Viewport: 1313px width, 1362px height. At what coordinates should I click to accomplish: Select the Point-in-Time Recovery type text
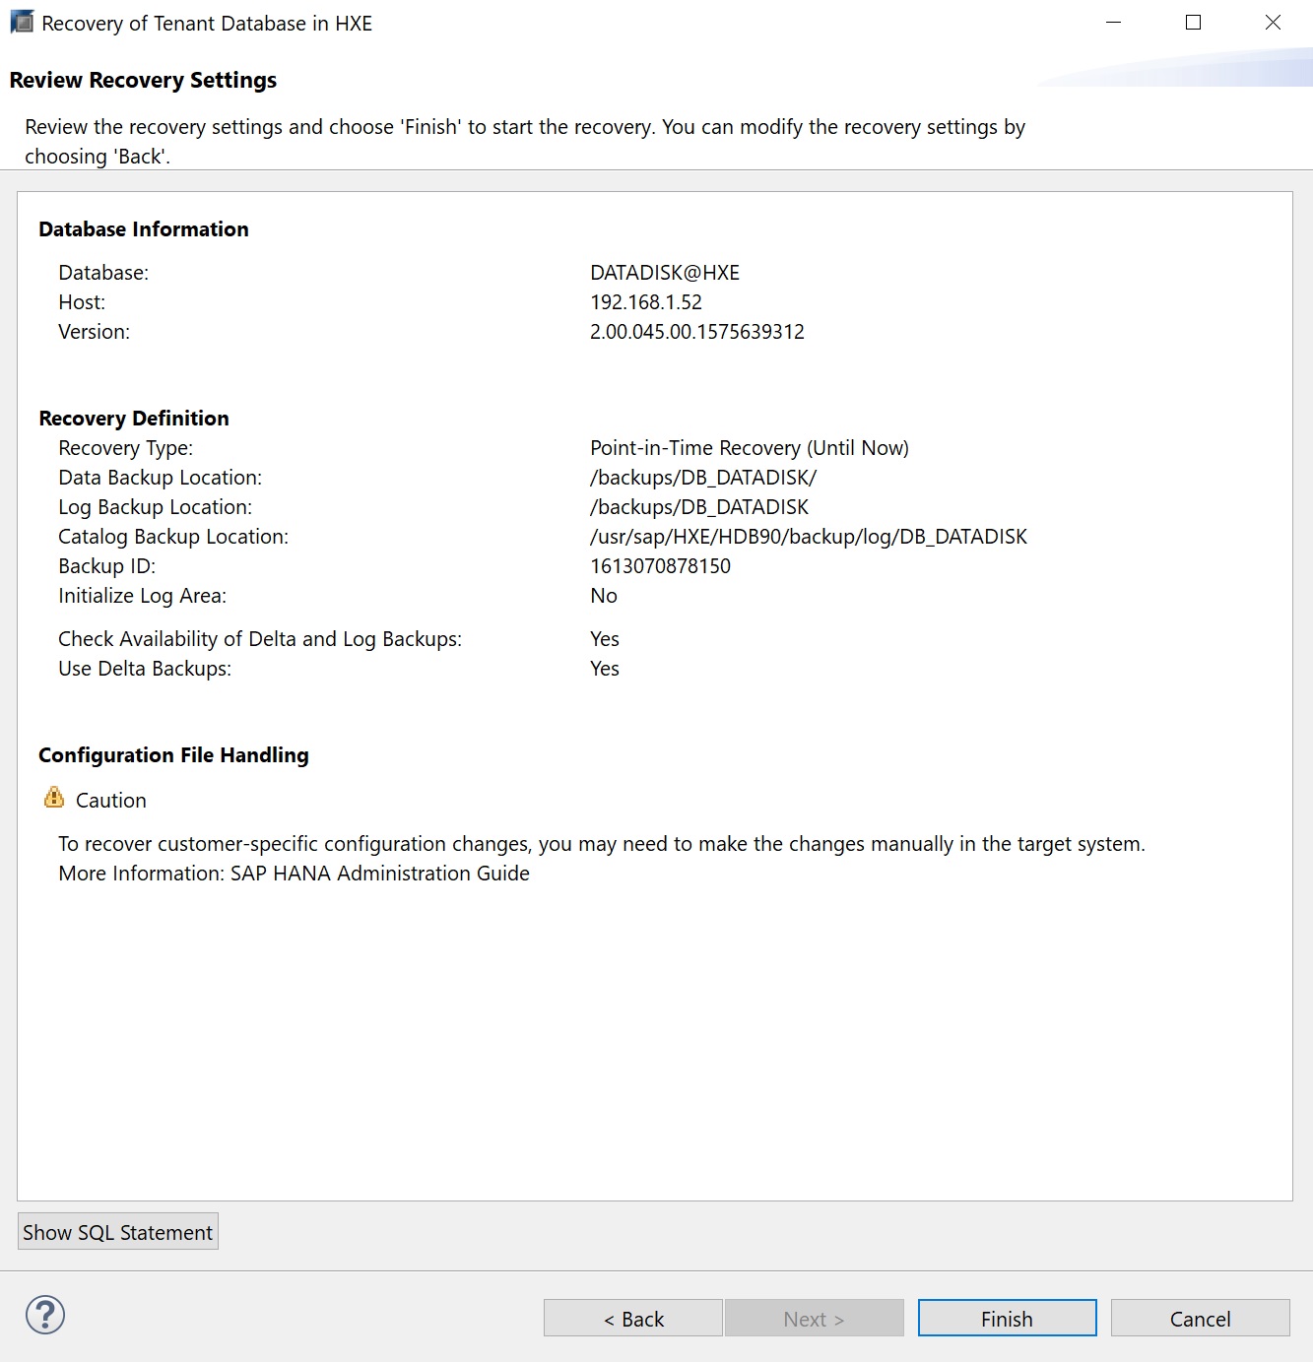pos(749,448)
